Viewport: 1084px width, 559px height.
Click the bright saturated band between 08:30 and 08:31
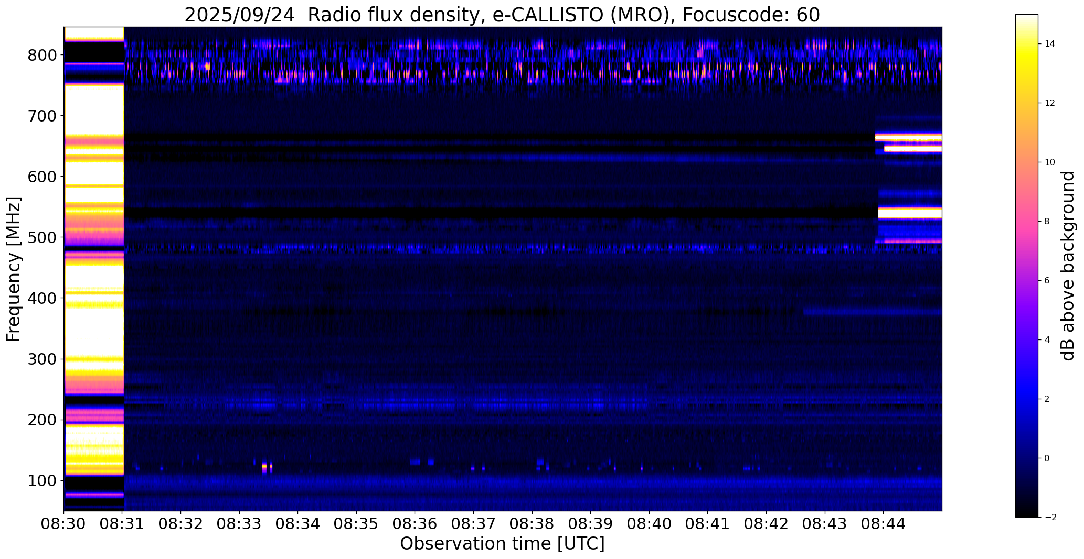[x=94, y=269]
